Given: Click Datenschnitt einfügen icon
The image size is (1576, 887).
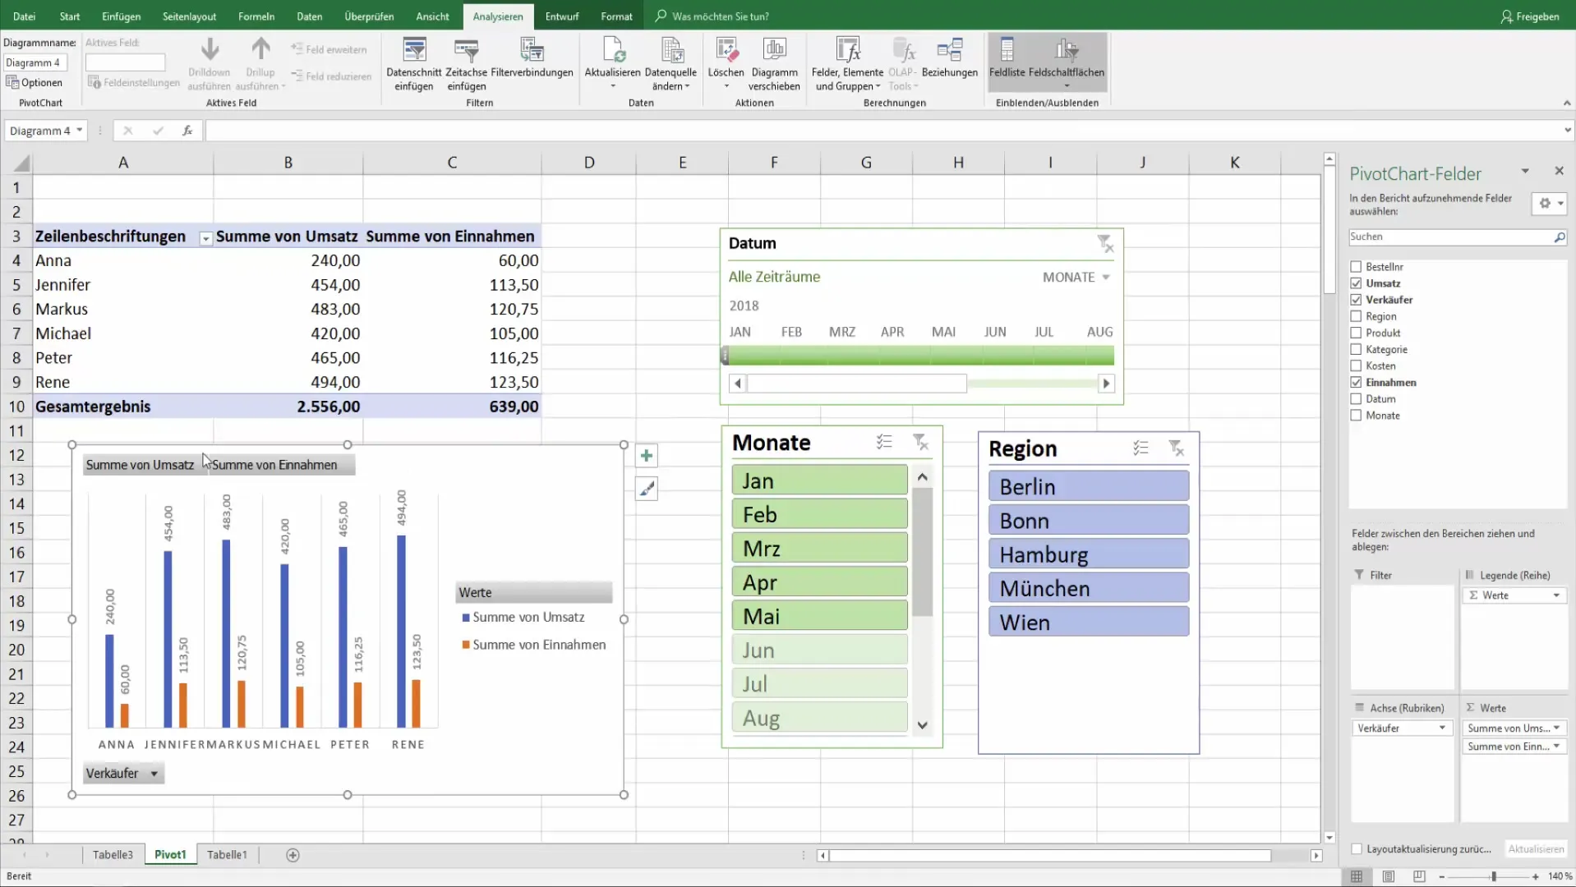Looking at the screenshot, I should point(414,51).
